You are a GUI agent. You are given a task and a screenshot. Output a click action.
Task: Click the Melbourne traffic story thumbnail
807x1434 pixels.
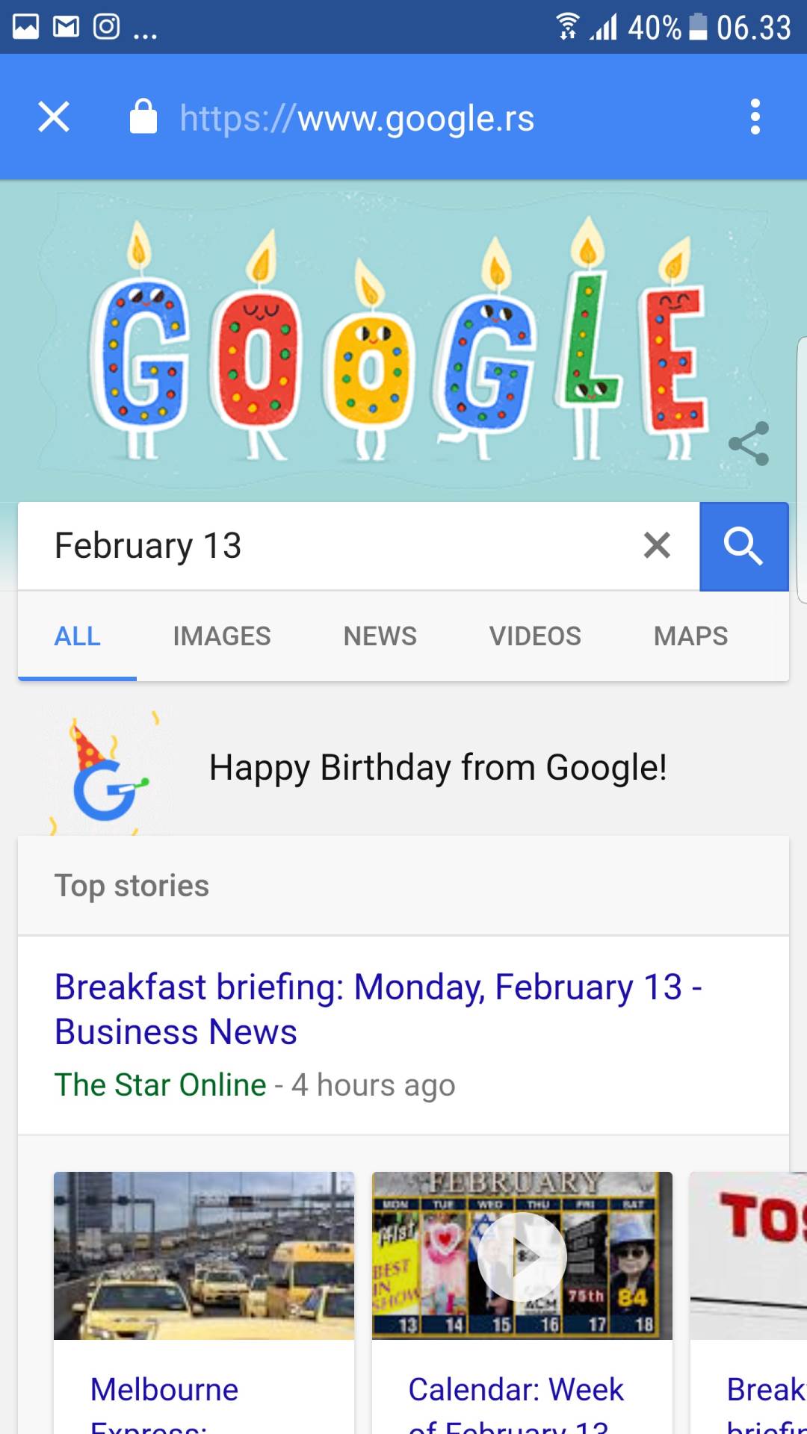(x=204, y=1256)
